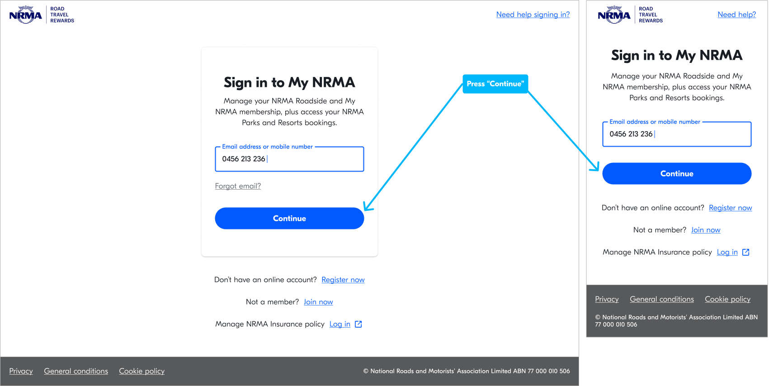This screenshot has height=386, width=769.
Task: Click the NRMA logo in desktop header
Action: [26, 14]
